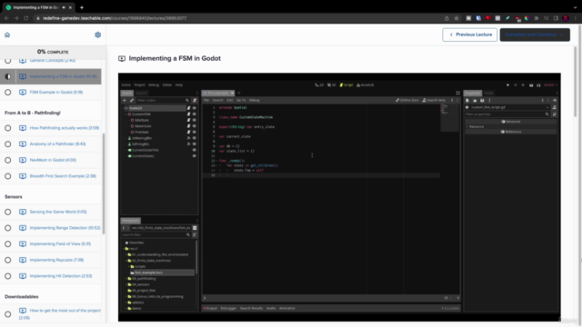Open documentation icon next to custom_fsm_script.gd

pos(554,107)
